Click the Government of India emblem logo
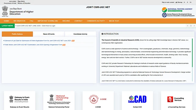The width and height of the screenshot is (196, 110). point(5,11)
